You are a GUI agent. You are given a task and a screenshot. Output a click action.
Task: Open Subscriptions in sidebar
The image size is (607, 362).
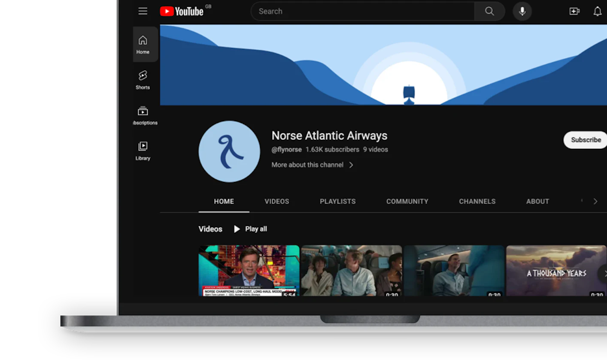click(x=145, y=115)
